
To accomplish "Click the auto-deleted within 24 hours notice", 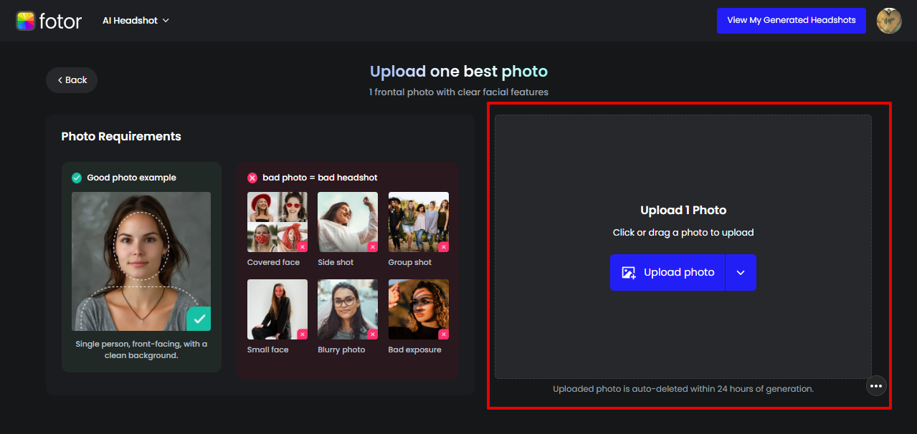I will pos(683,389).
